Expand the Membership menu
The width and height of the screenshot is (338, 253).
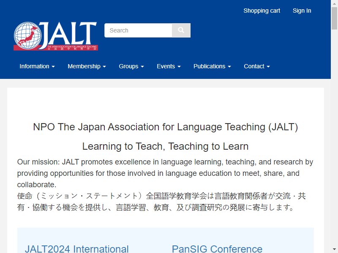(x=87, y=66)
